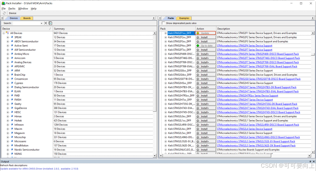Click the Microchip vendor icon

click(x=12, y=137)
